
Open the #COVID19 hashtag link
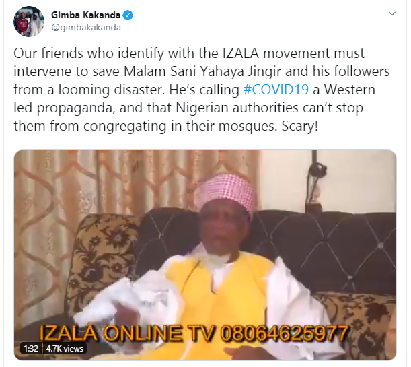(x=276, y=90)
